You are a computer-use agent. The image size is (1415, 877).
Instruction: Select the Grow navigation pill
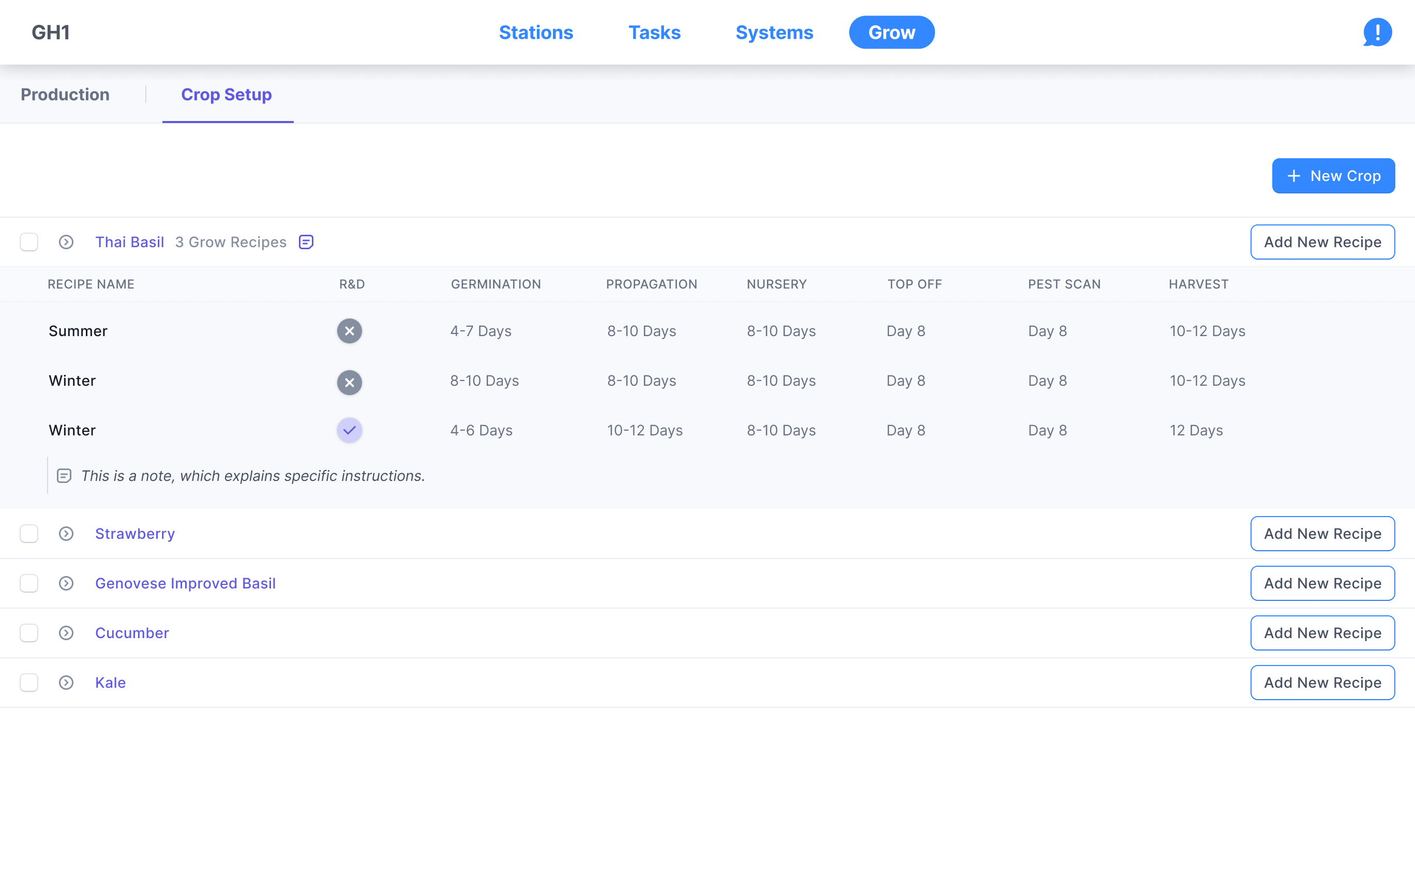[891, 33]
